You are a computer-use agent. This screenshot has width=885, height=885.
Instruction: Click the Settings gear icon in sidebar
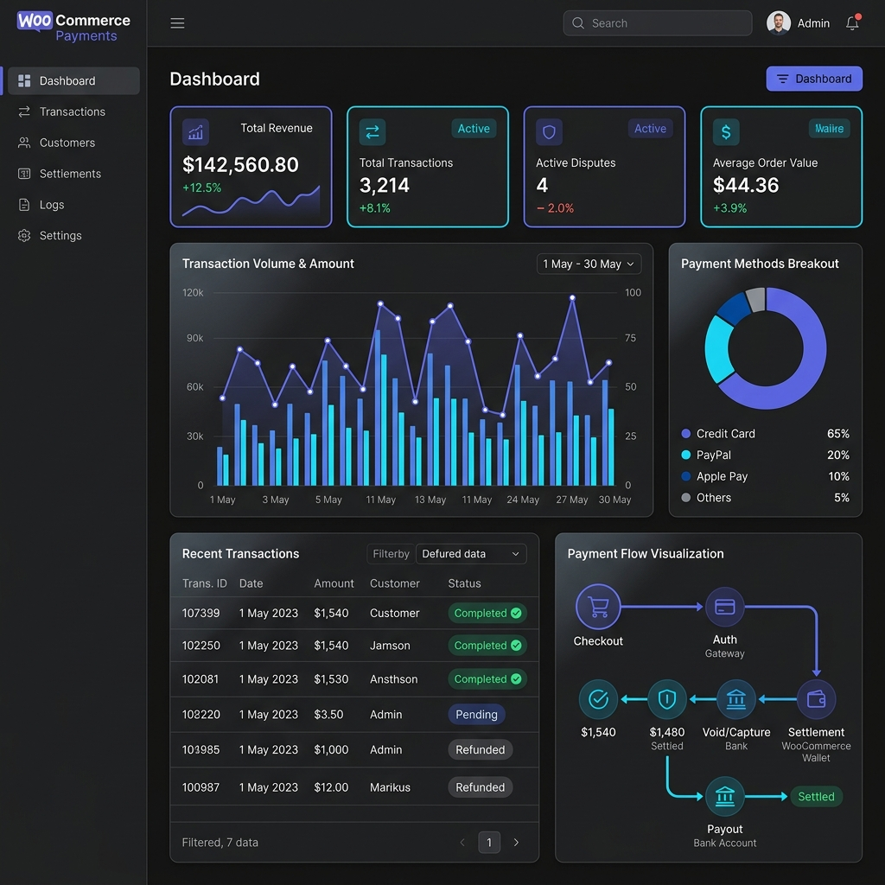pos(24,235)
